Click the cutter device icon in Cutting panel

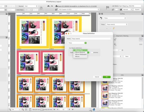101,18
